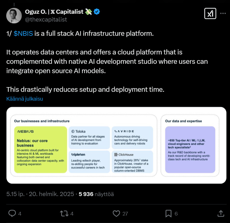Image resolution: width=230 pixels, height=223 pixels.
Task: Click "Käännä julkaisu" translate link
Action: click(25, 99)
